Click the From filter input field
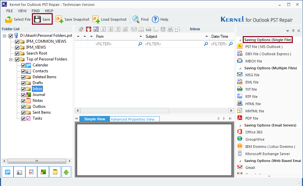Screen dimensions: 303x186 tap(119, 44)
